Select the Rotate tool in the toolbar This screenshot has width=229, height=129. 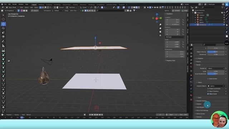[3, 28]
